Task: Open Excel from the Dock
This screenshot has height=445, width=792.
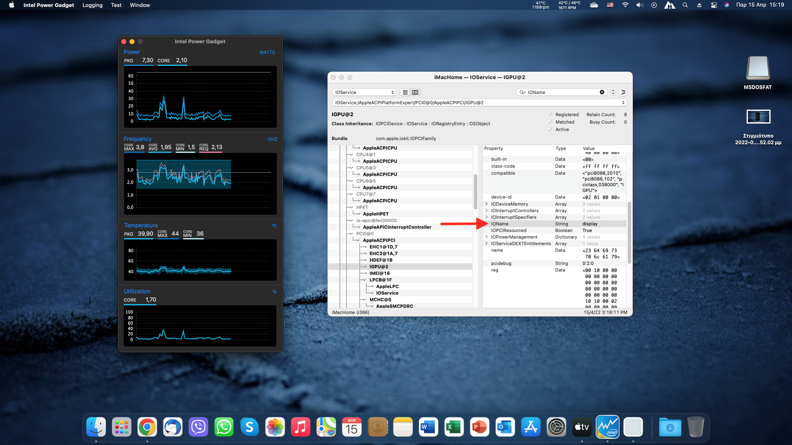Action: 454,427
